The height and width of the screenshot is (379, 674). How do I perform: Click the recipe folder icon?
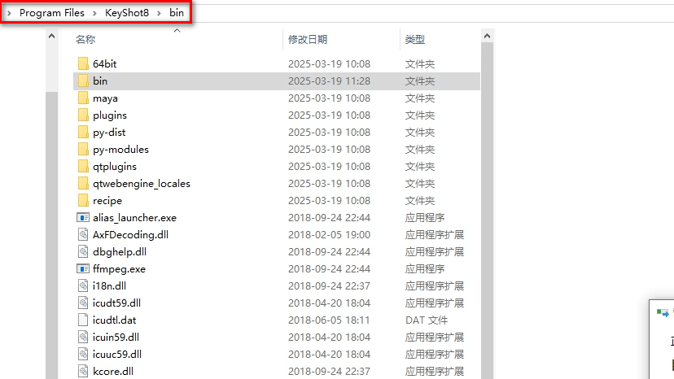click(x=83, y=201)
